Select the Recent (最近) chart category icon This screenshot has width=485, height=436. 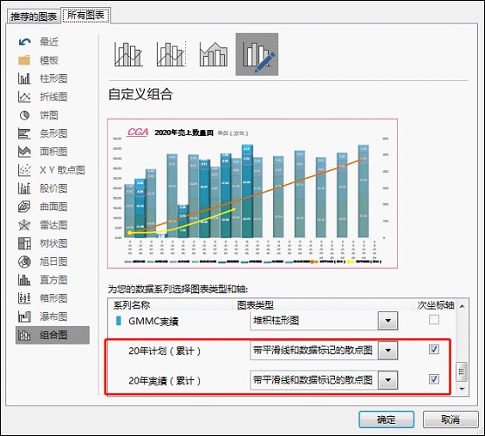[24, 42]
